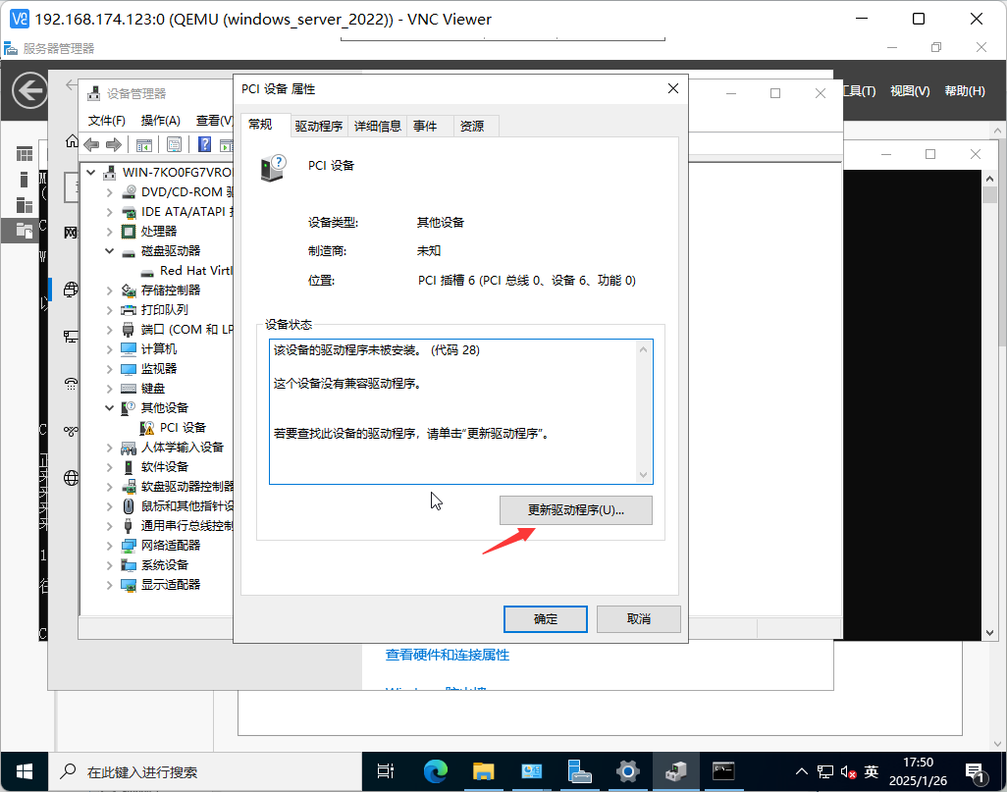Expand the 显示适配器 node
The height and width of the screenshot is (792, 1007).
pos(110,585)
